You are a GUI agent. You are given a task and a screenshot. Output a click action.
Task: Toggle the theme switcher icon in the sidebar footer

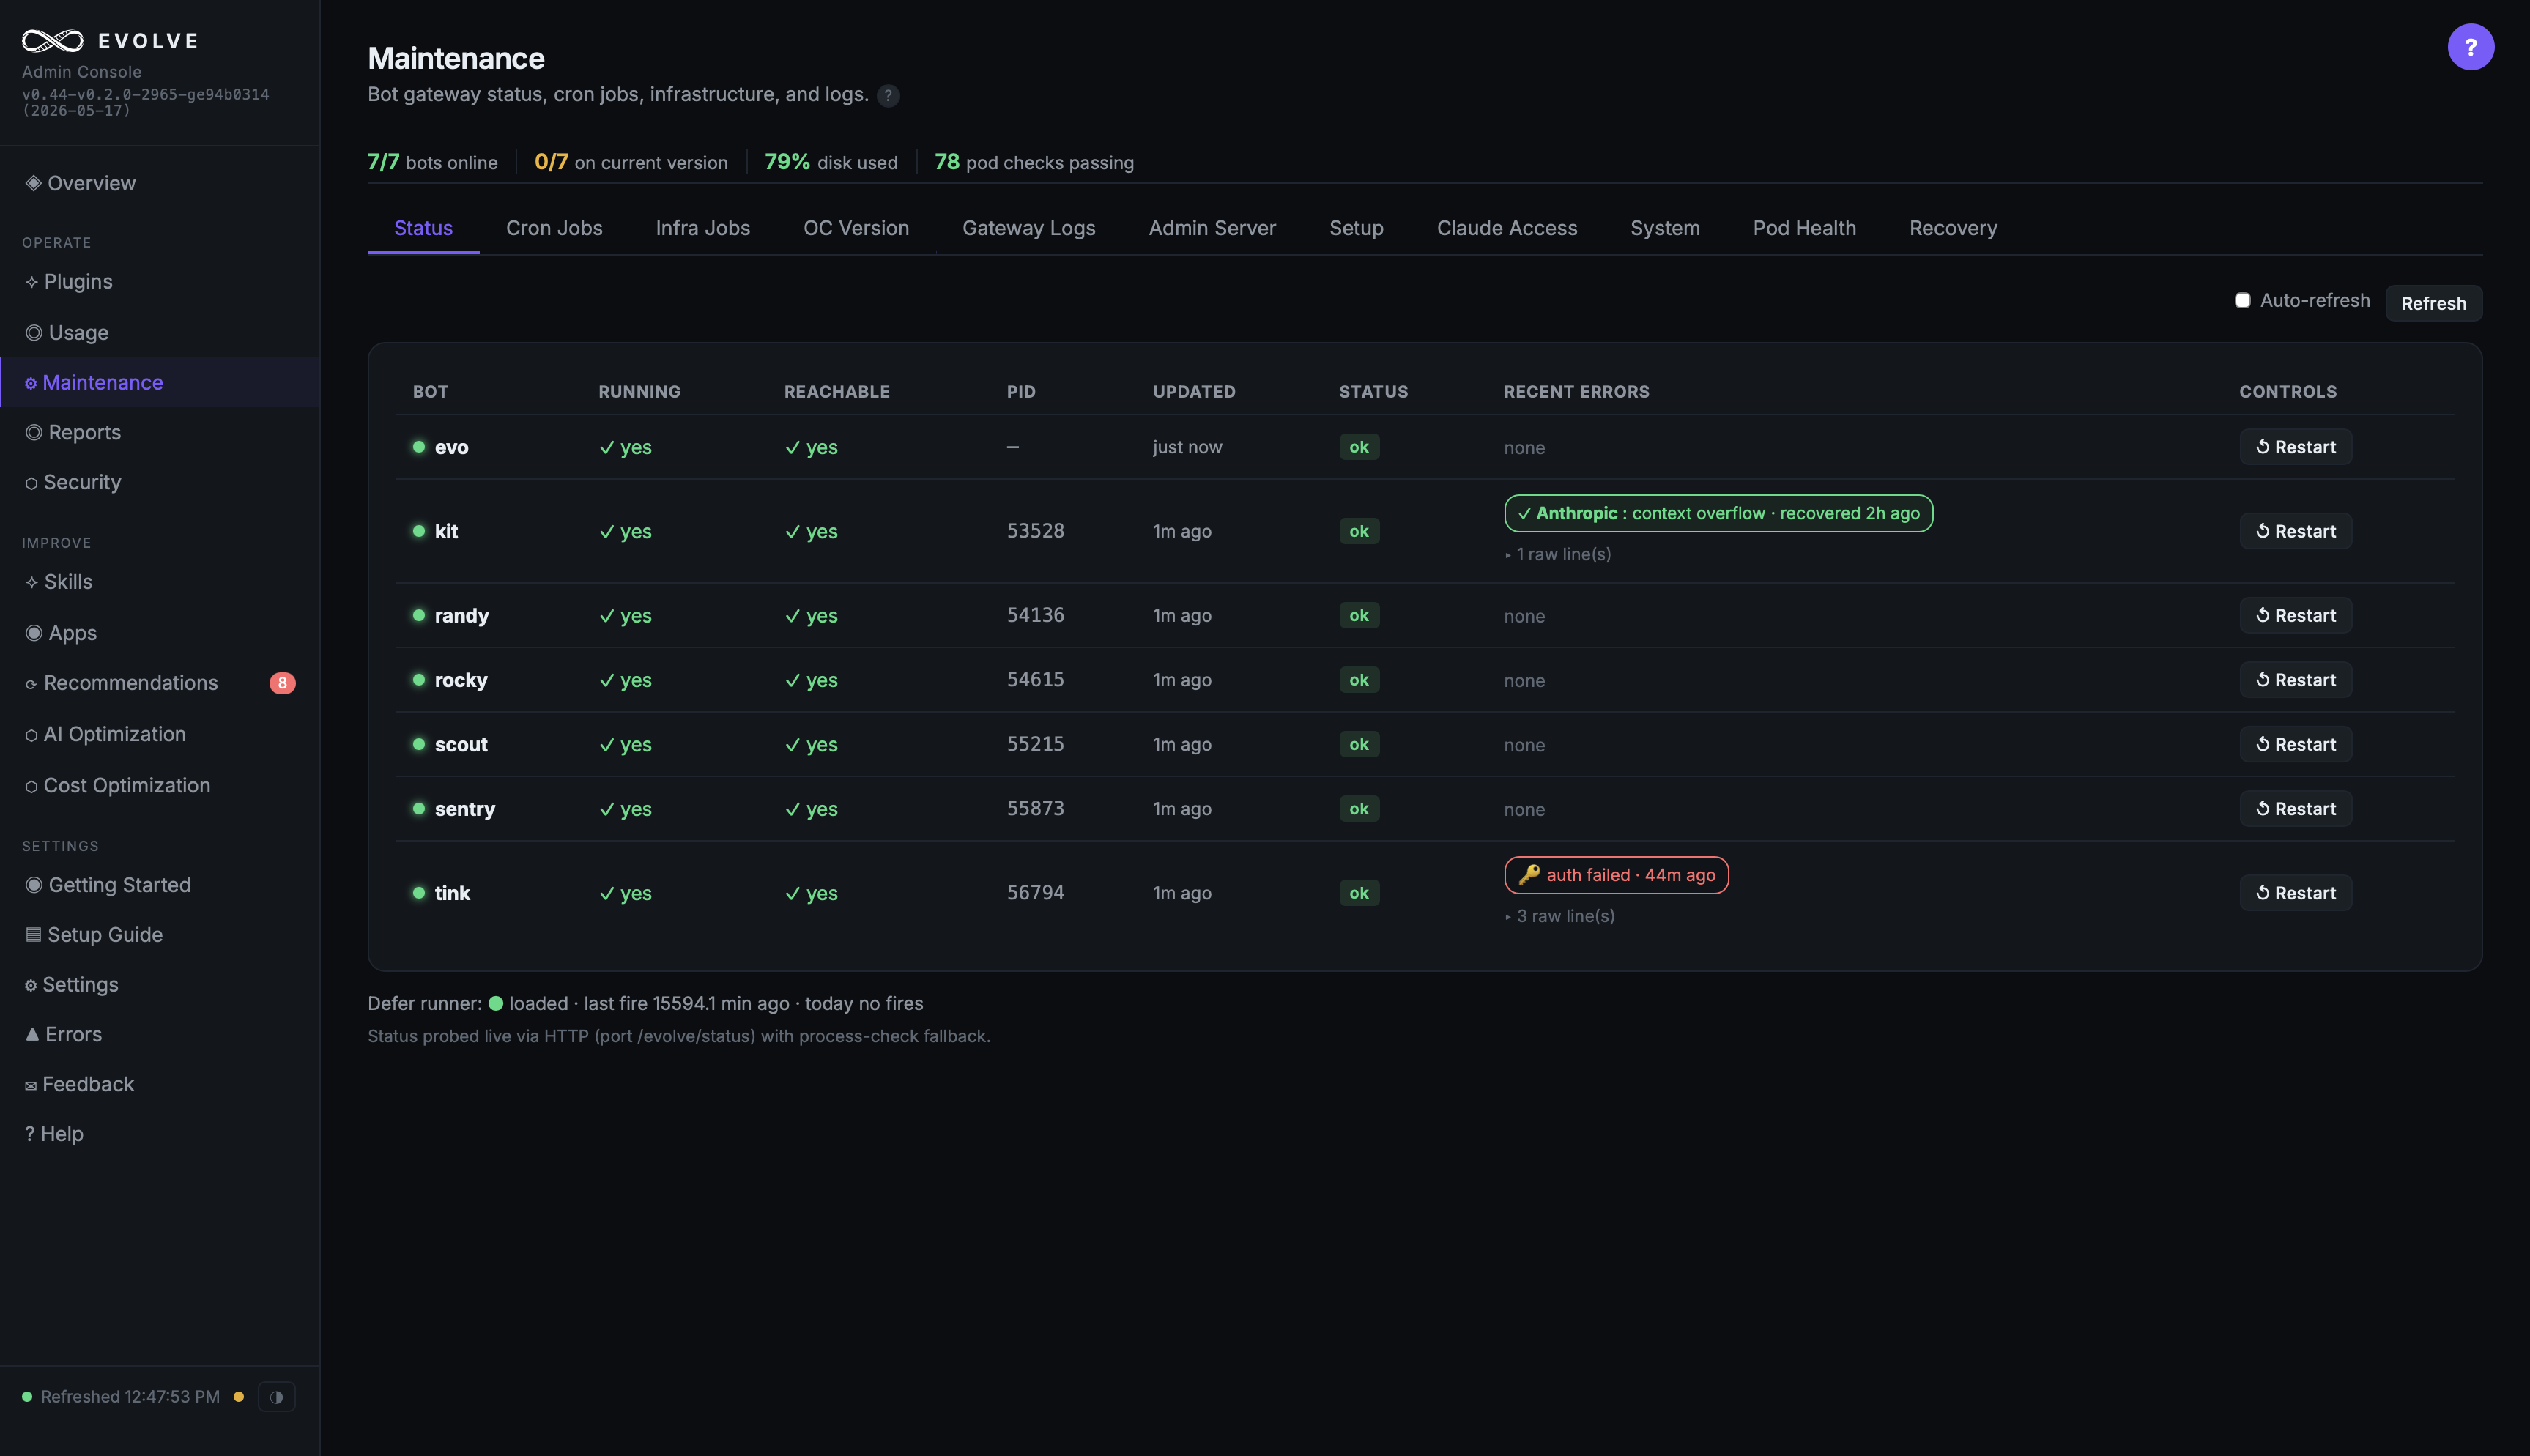[x=277, y=1397]
